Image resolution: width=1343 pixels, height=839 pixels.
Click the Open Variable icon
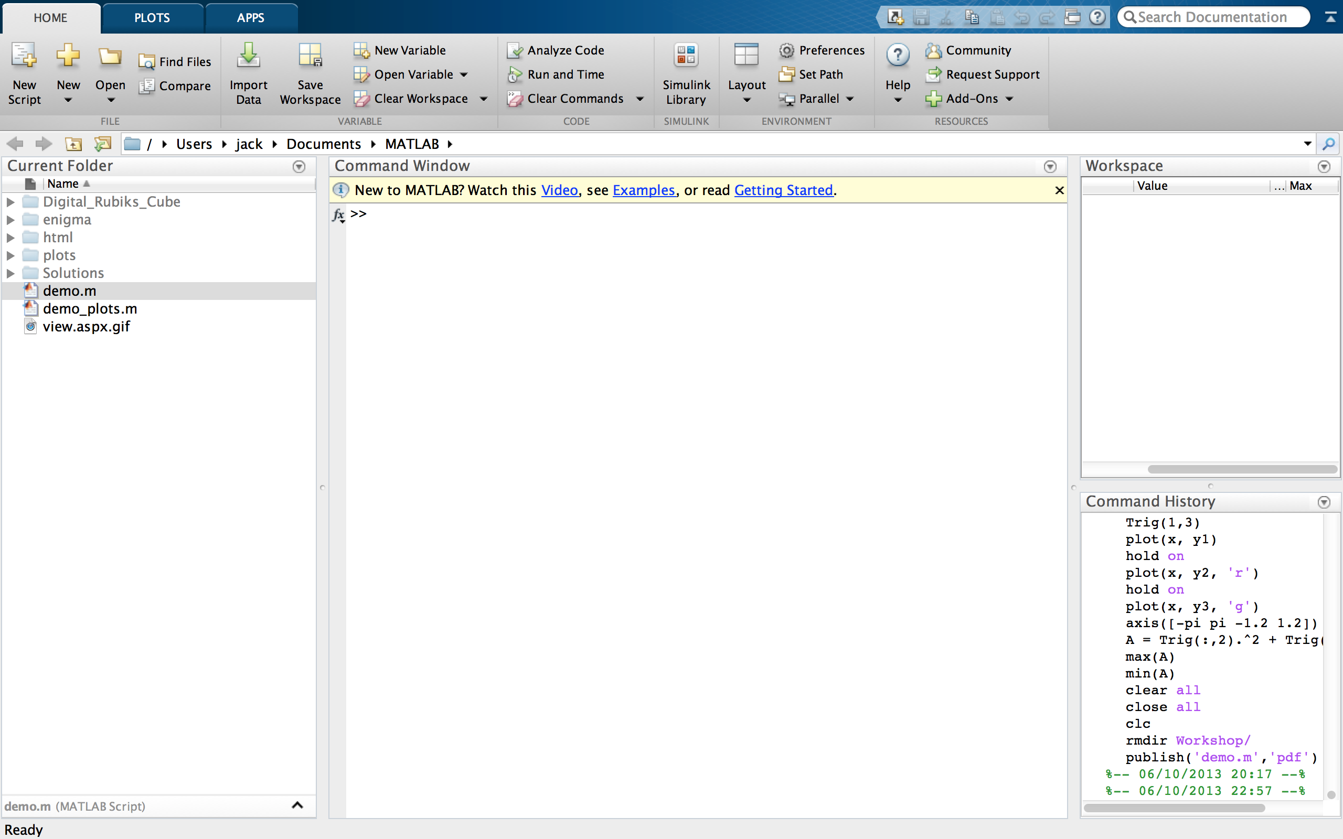tap(361, 74)
